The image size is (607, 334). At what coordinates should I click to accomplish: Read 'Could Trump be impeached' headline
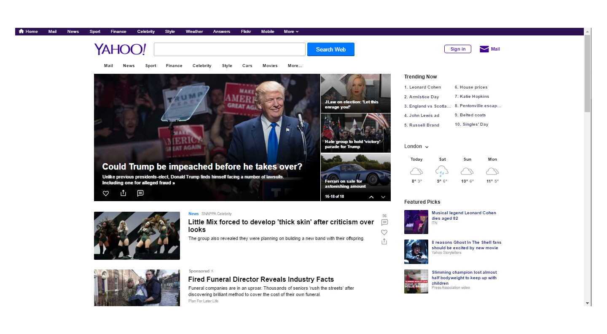pos(202,167)
